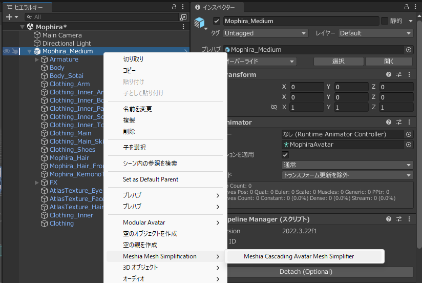The width and height of the screenshot is (422, 283).
Task: Open object picker for Runtime Animator Controller field
Action: 409,134
